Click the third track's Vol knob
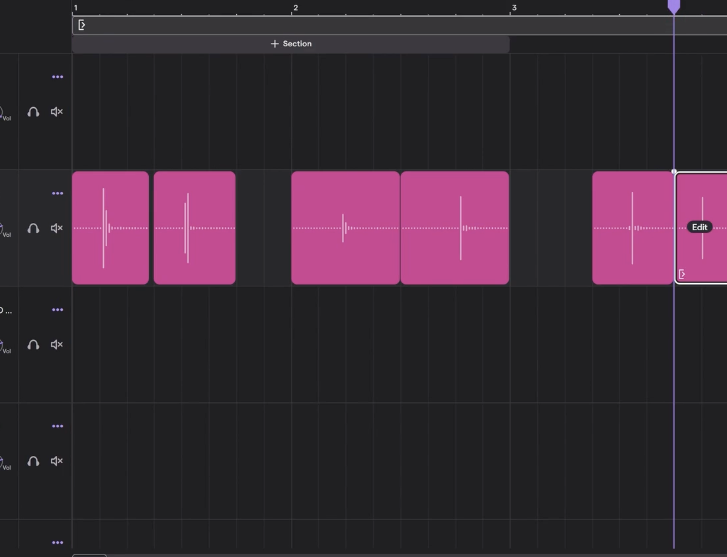The image size is (727, 557). coord(1,345)
